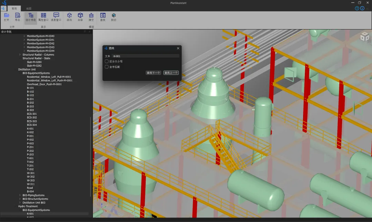Screen dimensions: 372x222
Task: Select P-203 in tree
Action: click(x=30, y=155)
